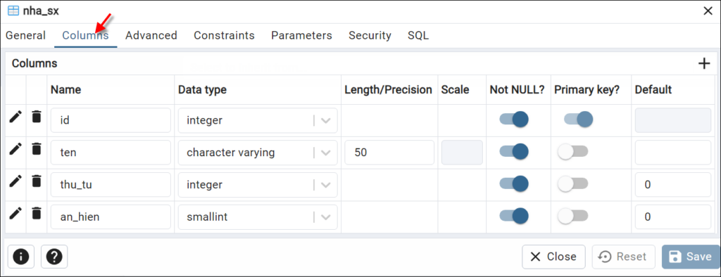Open the help question mark button
The width and height of the screenshot is (721, 277).
[x=54, y=257]
